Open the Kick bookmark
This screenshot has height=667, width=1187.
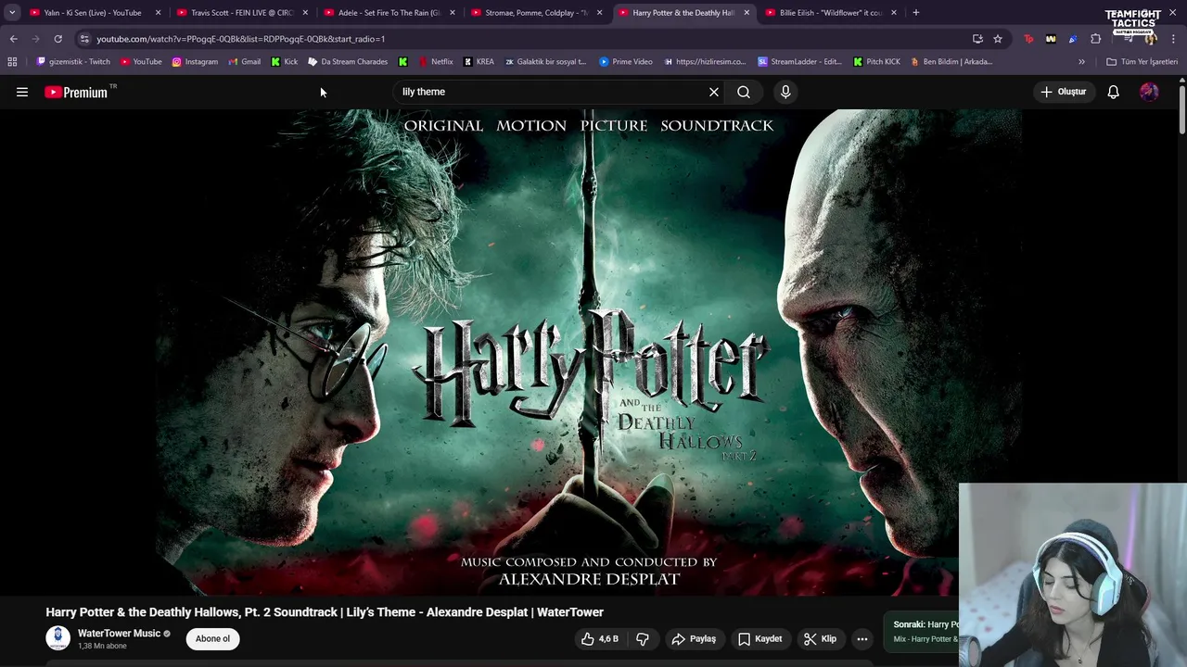(285, 62)
